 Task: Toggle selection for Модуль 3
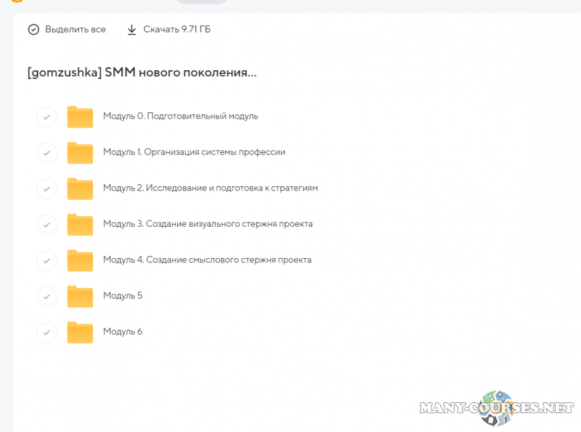(46, 224)
